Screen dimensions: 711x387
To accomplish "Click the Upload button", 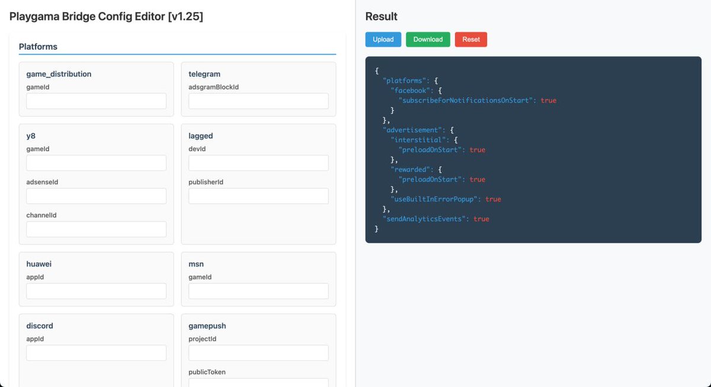I will click(x=383, y=39).
